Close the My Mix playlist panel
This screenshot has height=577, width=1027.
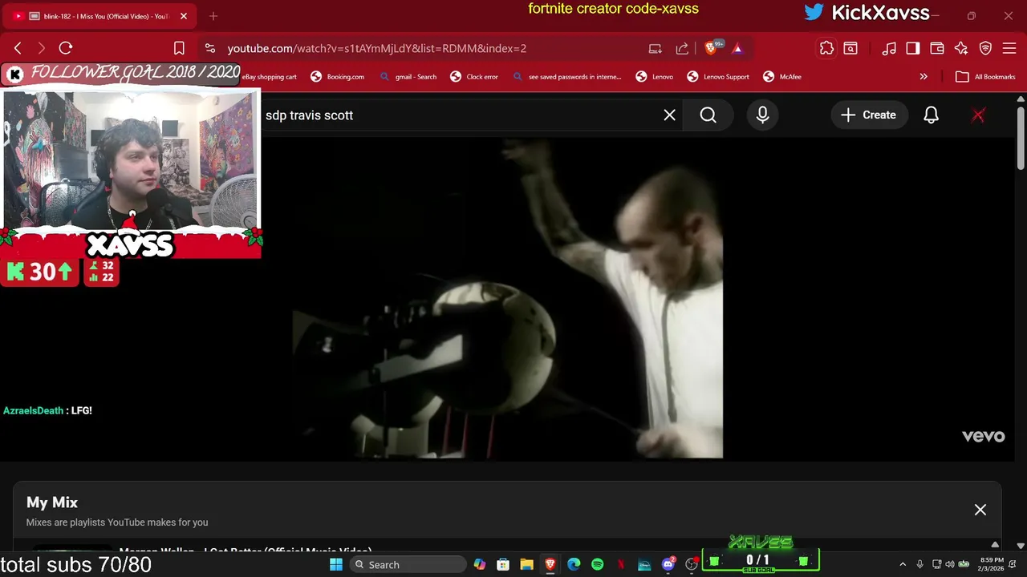point(980,510)
